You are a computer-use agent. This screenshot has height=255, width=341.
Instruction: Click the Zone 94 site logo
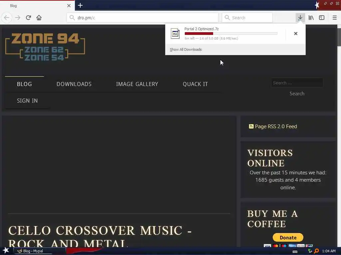(x=45, y=46)
